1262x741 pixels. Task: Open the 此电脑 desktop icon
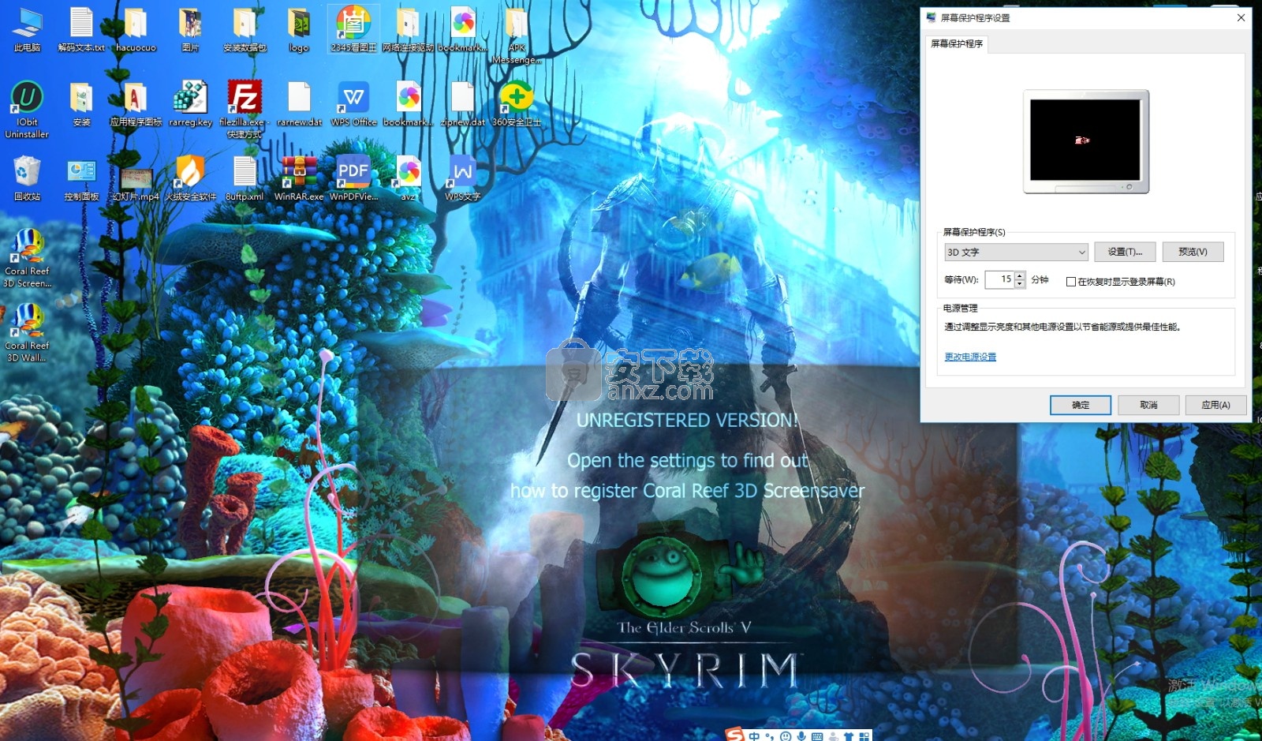click(x=27, y=30)
